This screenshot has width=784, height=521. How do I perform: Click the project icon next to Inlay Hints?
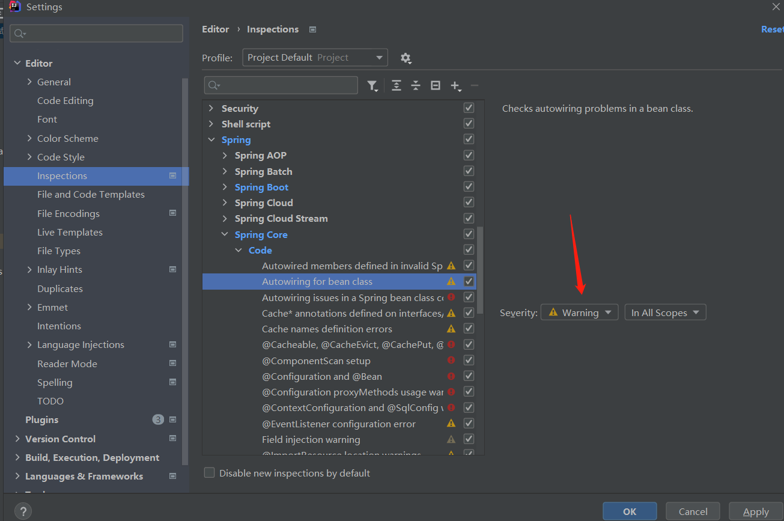tap(173, 270)
